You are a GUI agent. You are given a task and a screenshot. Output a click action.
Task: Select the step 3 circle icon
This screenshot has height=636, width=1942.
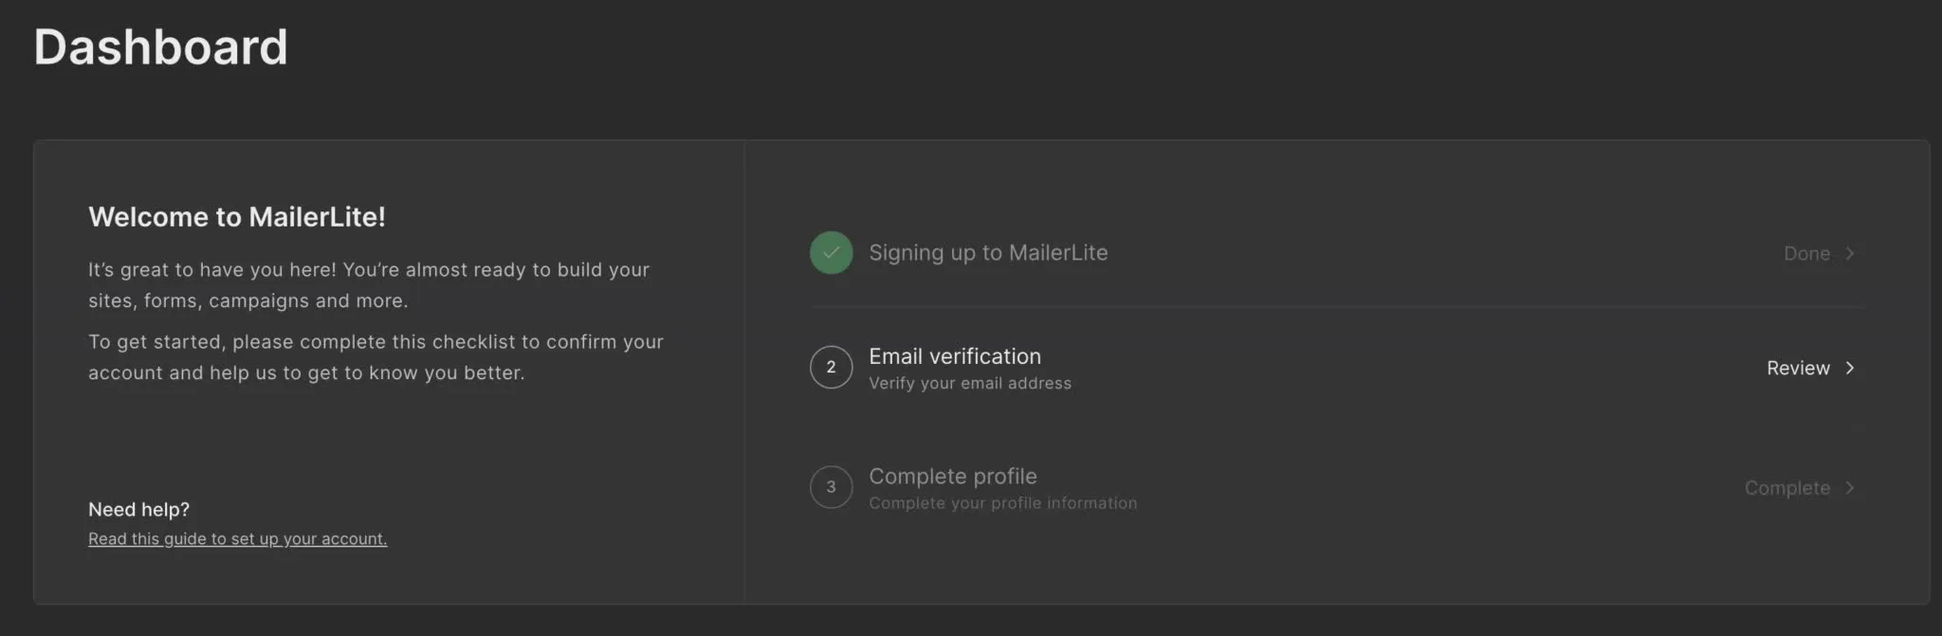pyautogui.click(x=831, y=487)
